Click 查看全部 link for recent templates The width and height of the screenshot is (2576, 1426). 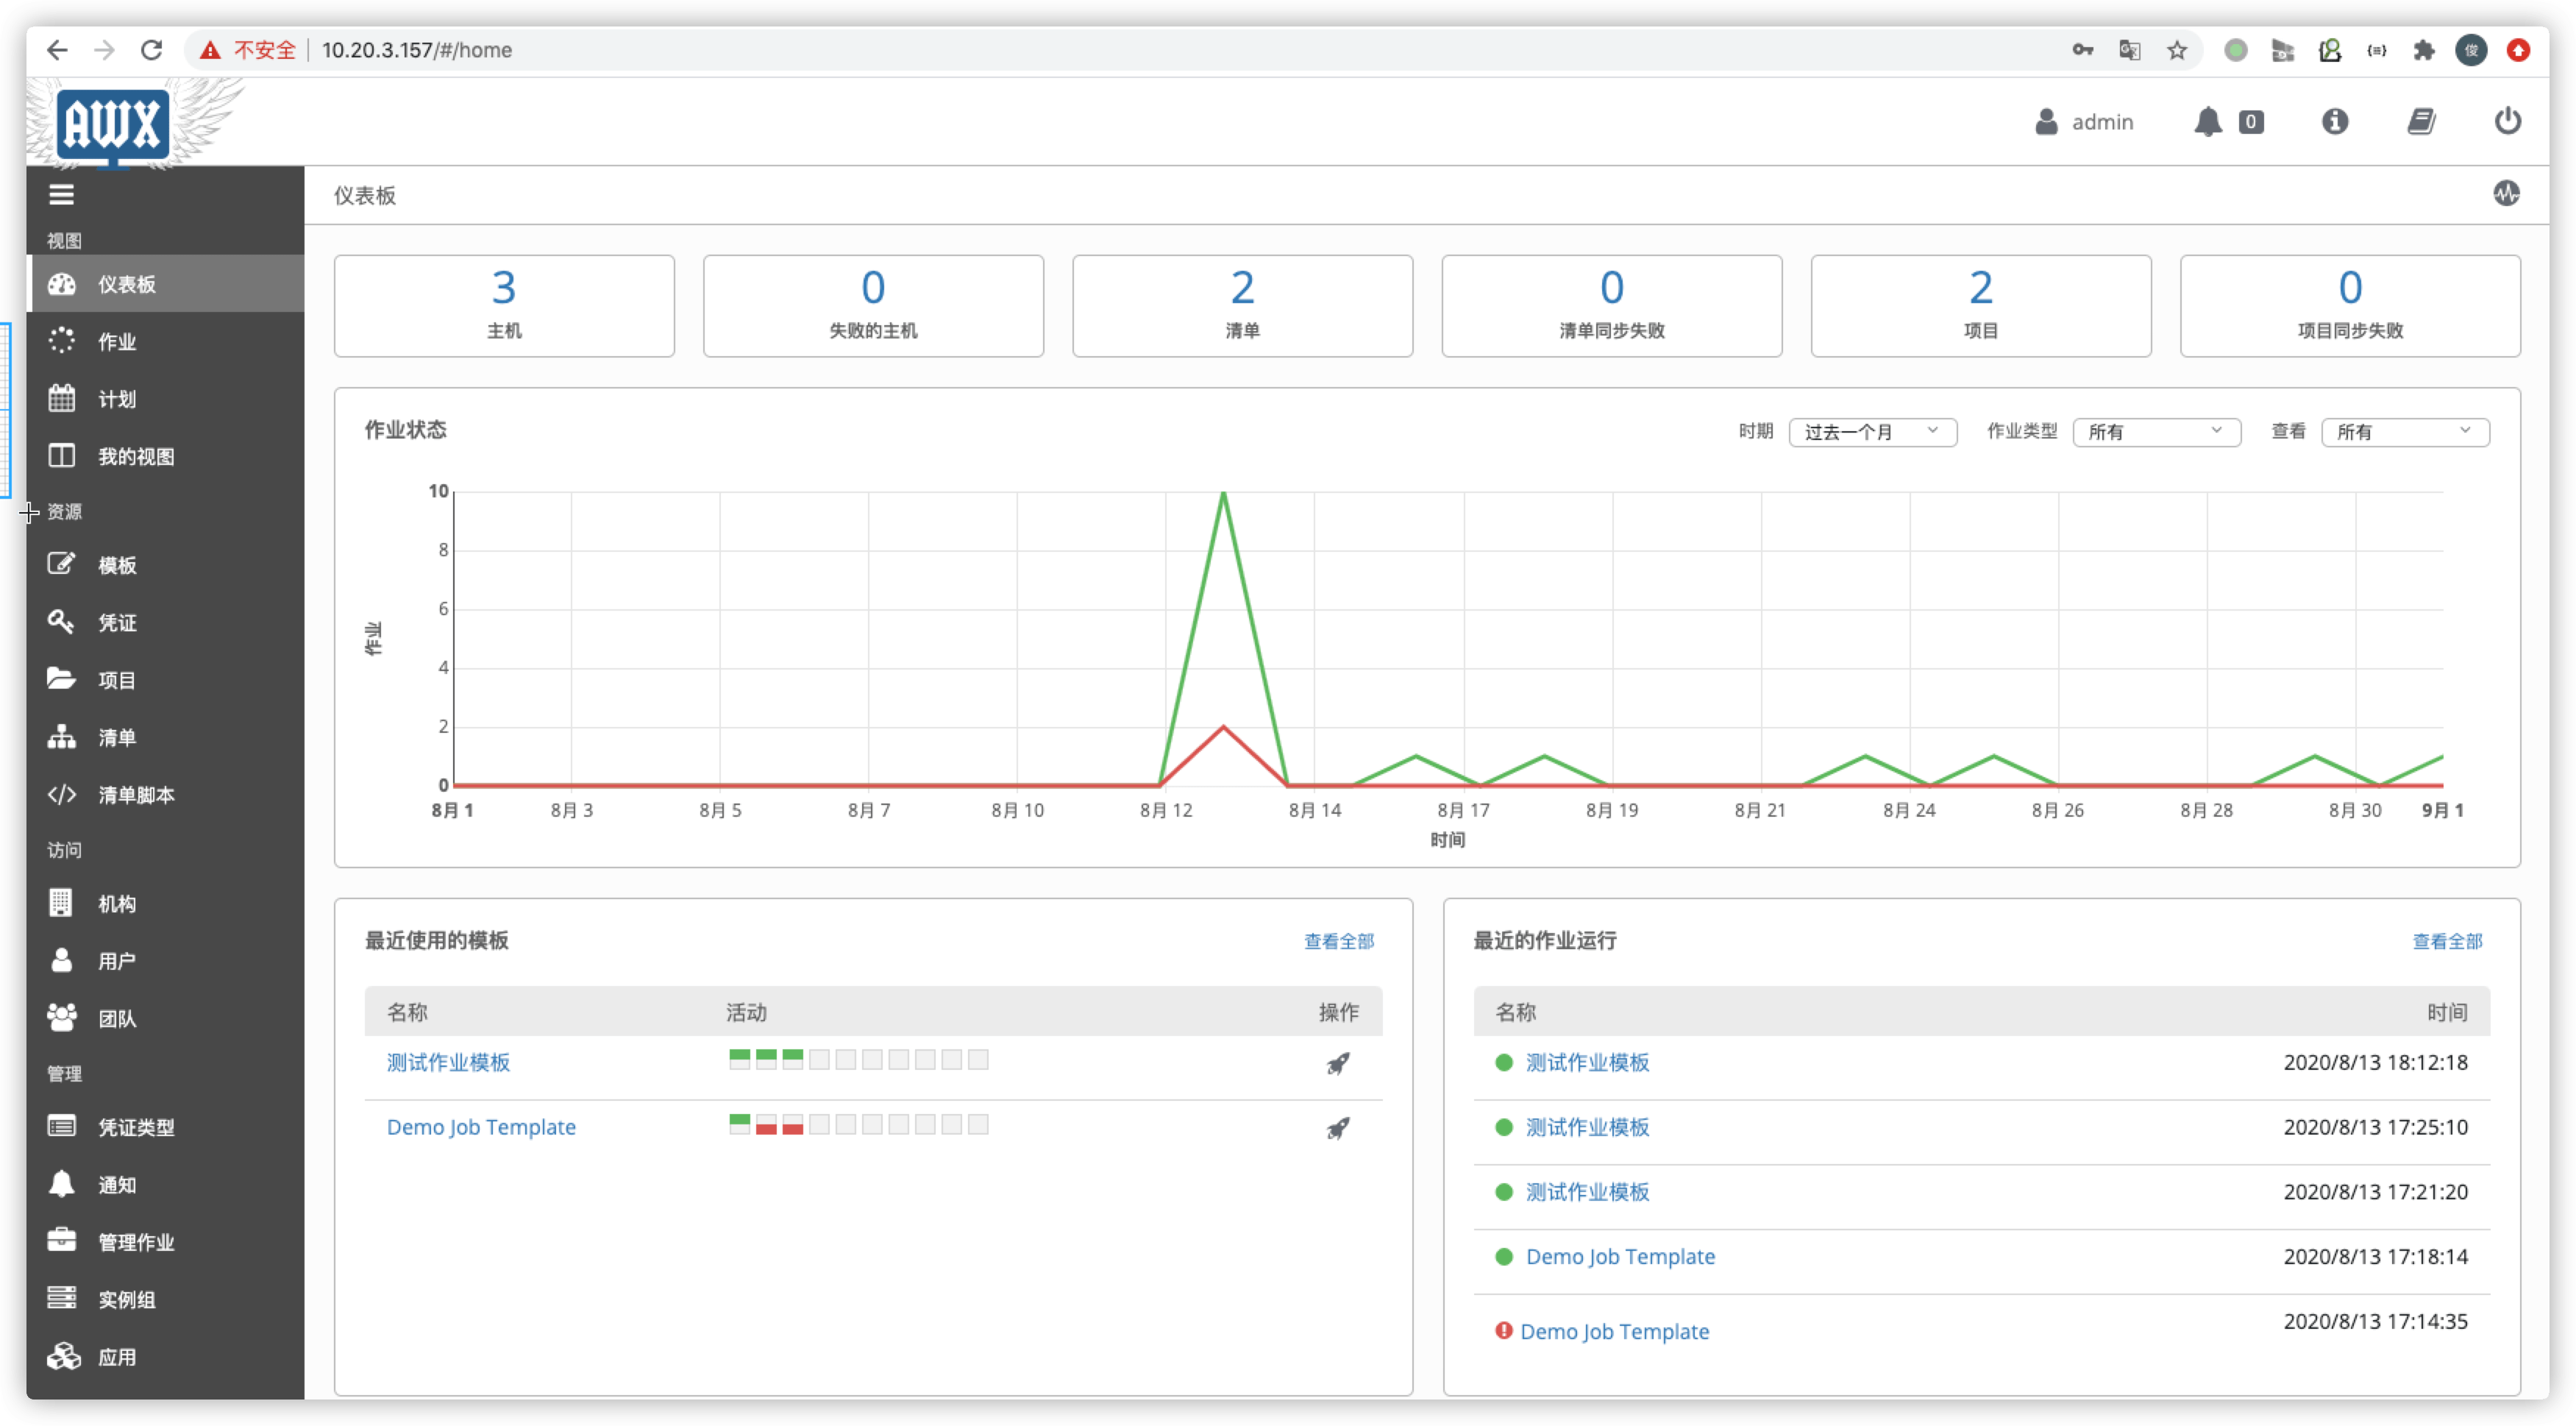point(1339,941)
